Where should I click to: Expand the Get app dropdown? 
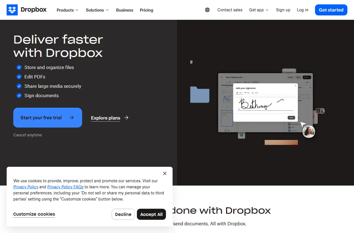pyautogui.click(x=259, y=10)
